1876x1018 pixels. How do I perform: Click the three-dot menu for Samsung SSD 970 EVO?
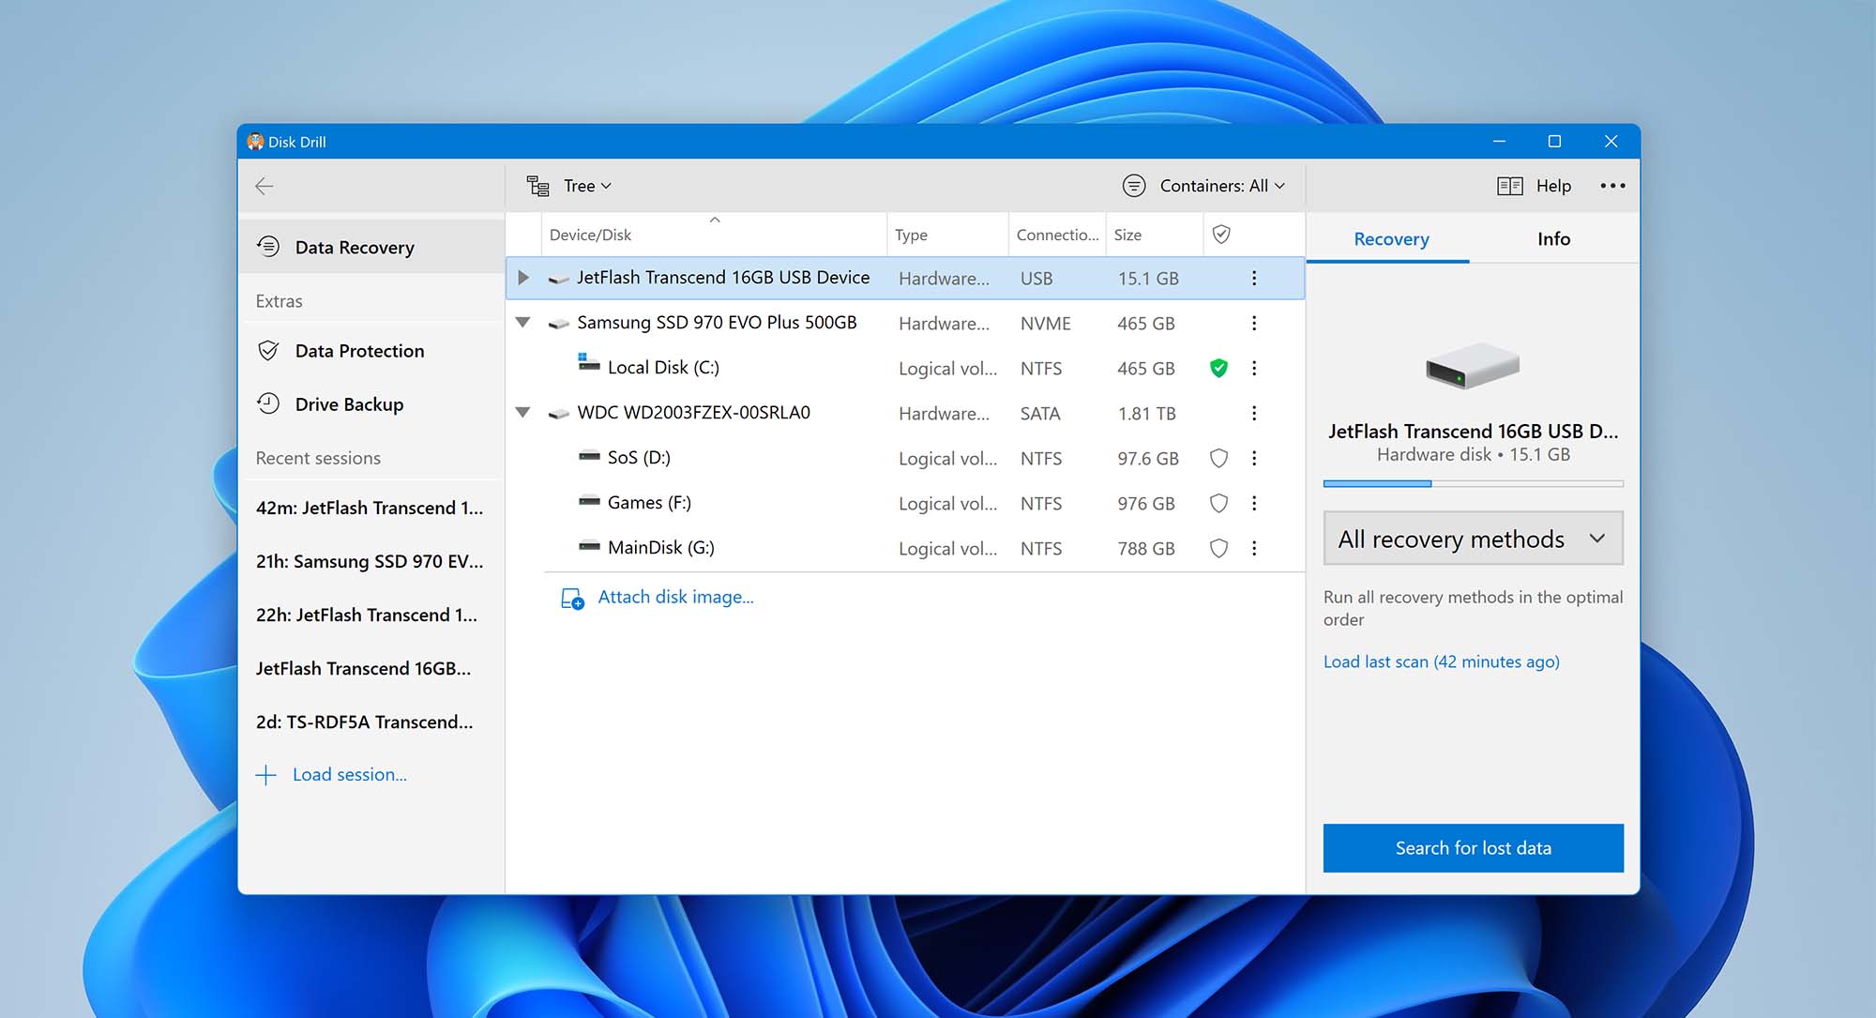pos(1254,322)
